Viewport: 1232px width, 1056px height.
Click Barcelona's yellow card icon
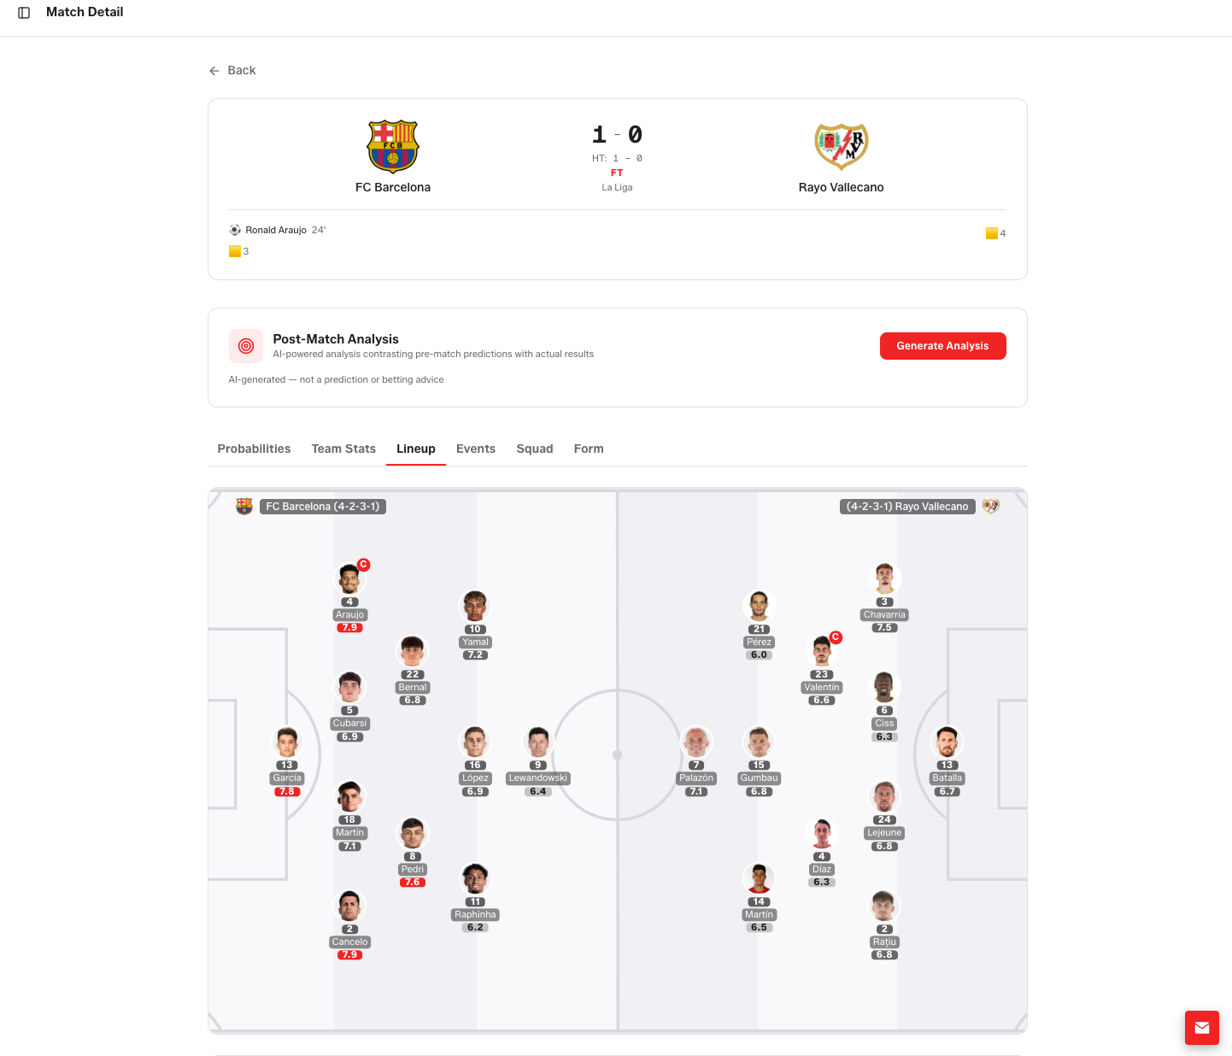coord(235,250)
